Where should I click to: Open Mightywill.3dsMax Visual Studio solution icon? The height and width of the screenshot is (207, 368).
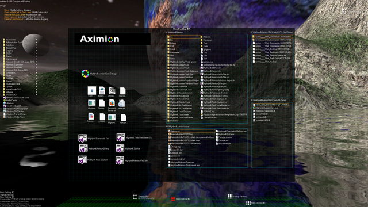[x=120, y=148]
